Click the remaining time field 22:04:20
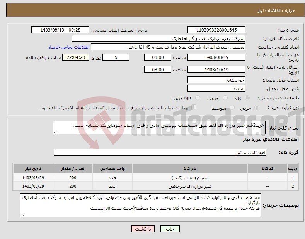This screenshot has height=239, width=305. coord(76,57)
